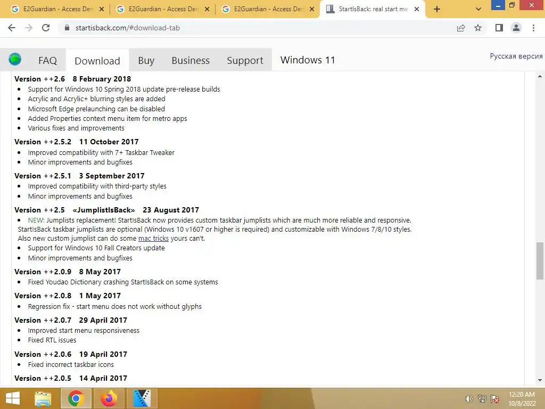Viewport: 545px width, 409px height.
Task: Open the Business site tab
Action: point(191,61)
